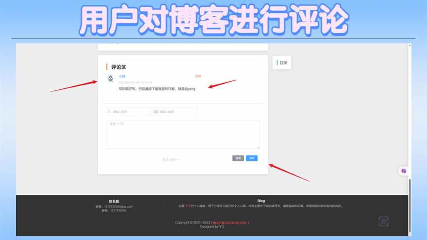Click the orange reply link on the comment
This screenshot has height=240, width=427.
coord(198,76)
